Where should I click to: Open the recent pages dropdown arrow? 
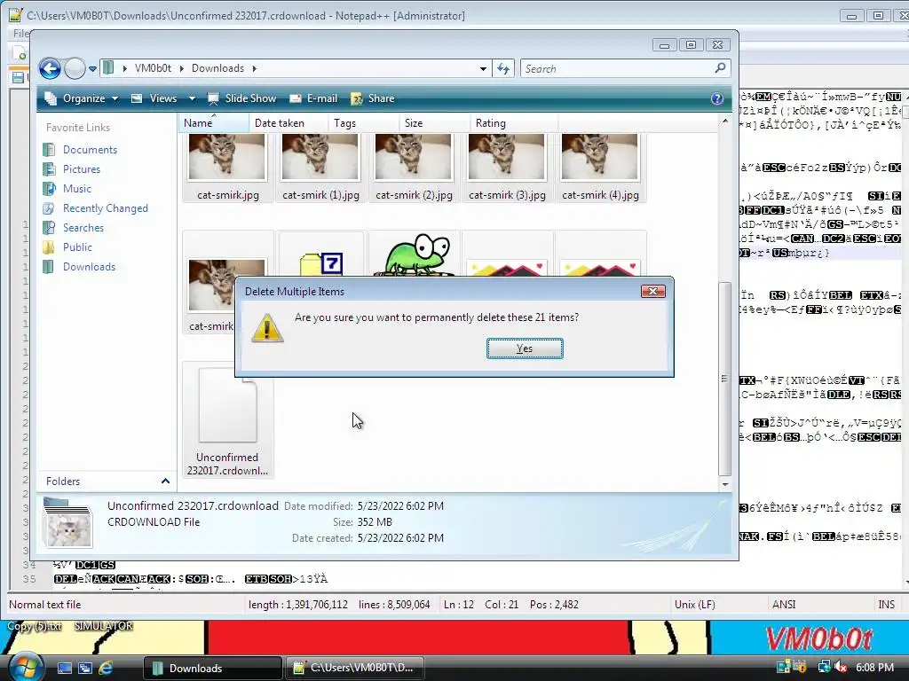92,69
